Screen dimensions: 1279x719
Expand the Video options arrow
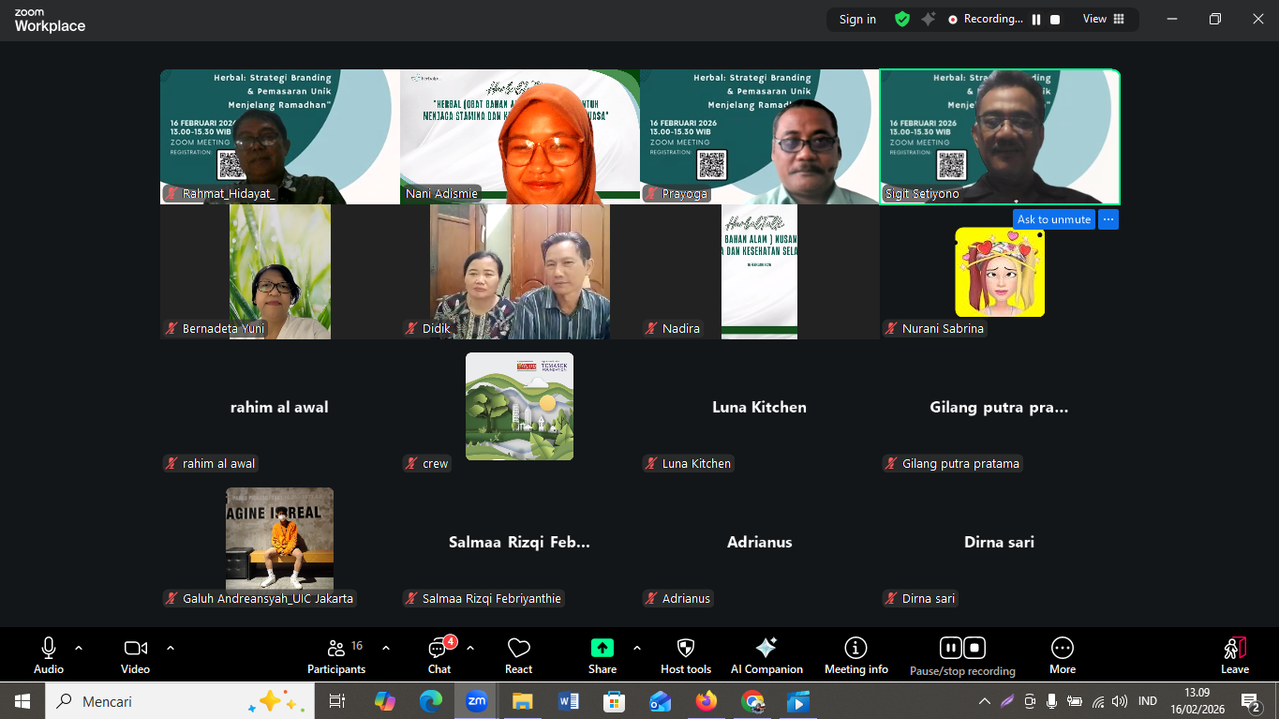(171, 648)
